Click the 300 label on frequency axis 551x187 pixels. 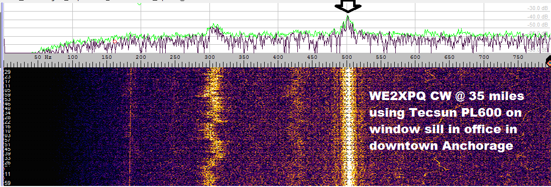point(209,57)
